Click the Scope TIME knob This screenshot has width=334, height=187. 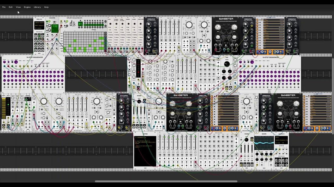[266, 154]
